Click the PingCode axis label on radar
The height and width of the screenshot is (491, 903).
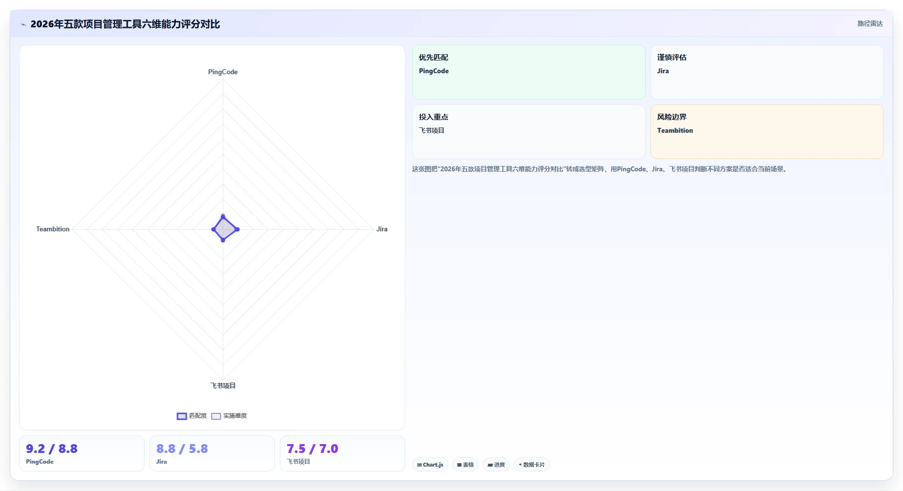pyautogui.click(x=223, y=72)
